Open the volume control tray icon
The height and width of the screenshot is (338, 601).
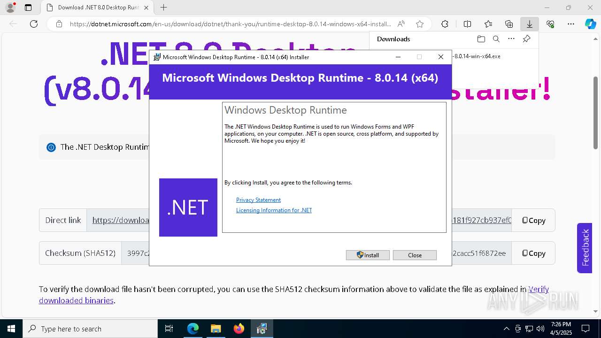(x=540, y=329)
